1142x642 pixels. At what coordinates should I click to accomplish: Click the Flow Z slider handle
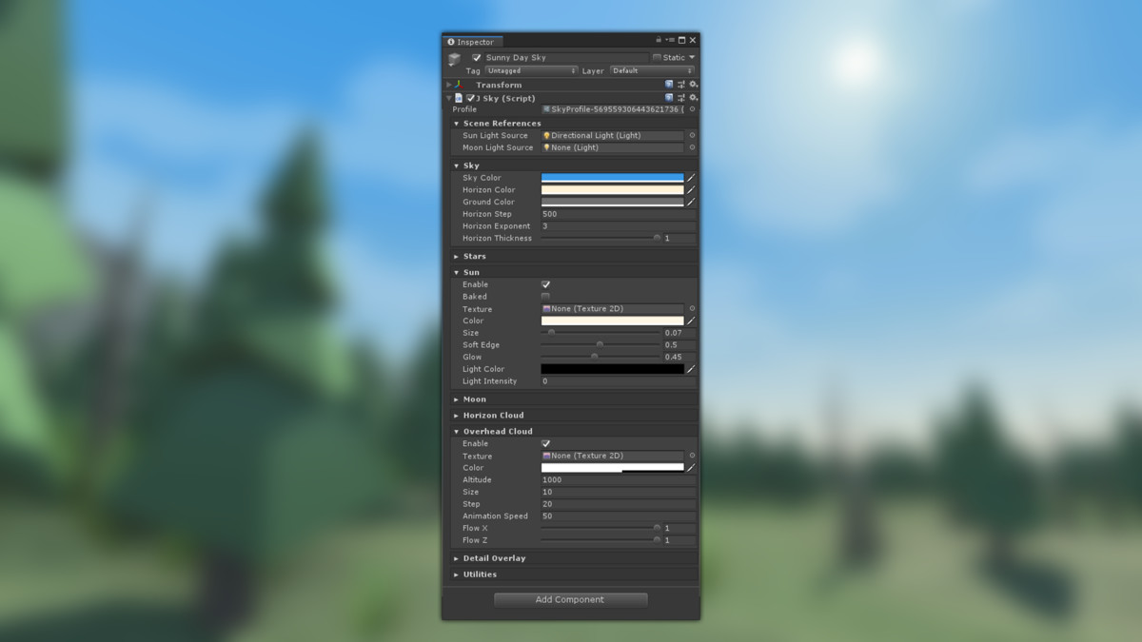(x=657, y=540)
